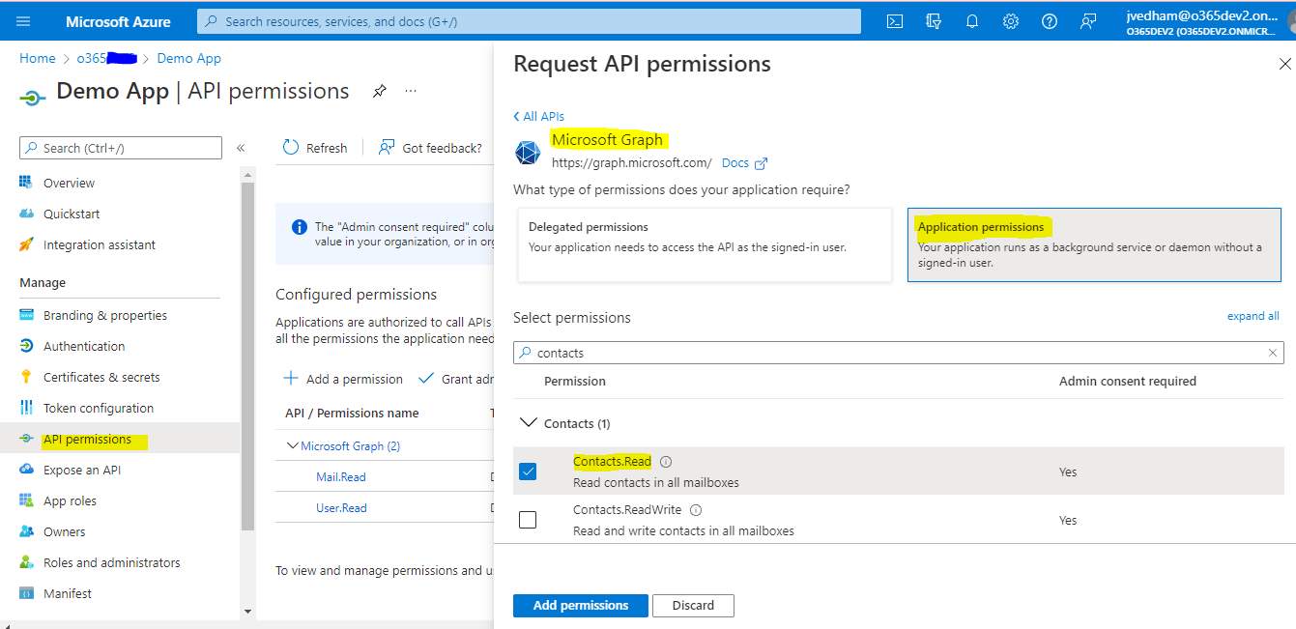Click the Admin consent required column header
The height and width of the screenshot is (629, 1296).
pos(1128,381)
